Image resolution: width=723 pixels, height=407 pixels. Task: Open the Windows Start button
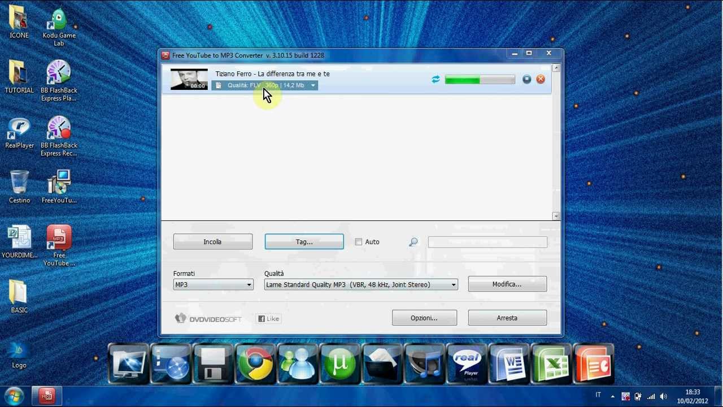(14, 396)
